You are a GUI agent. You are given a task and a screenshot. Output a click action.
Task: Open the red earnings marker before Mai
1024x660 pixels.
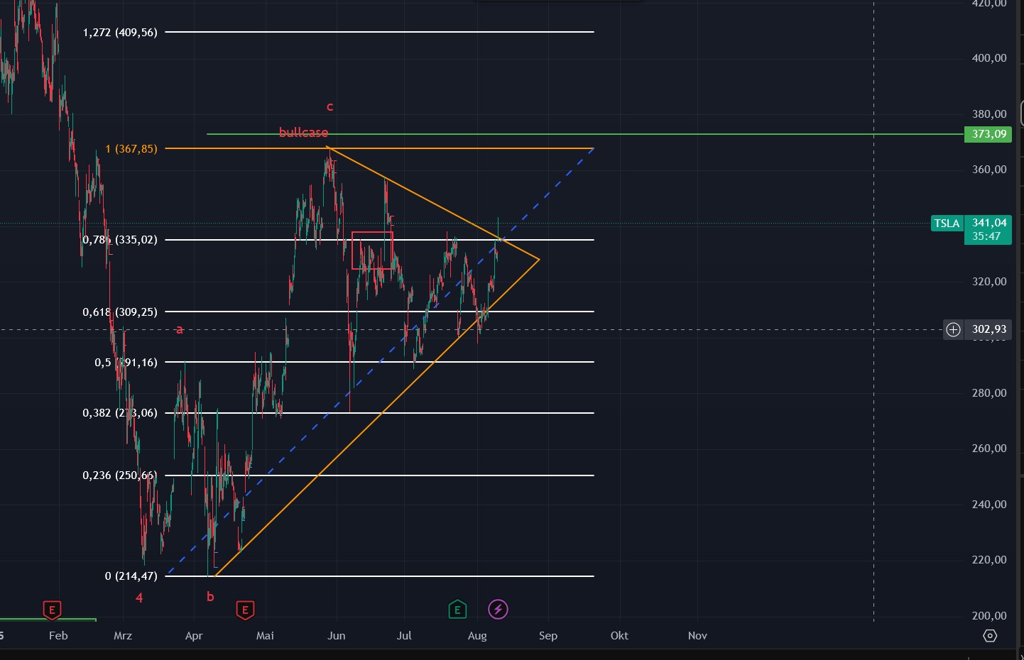click(x=245, y=610)
